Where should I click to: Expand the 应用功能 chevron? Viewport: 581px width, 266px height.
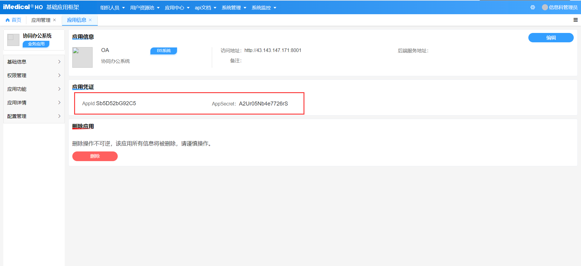tap(59, 89)
